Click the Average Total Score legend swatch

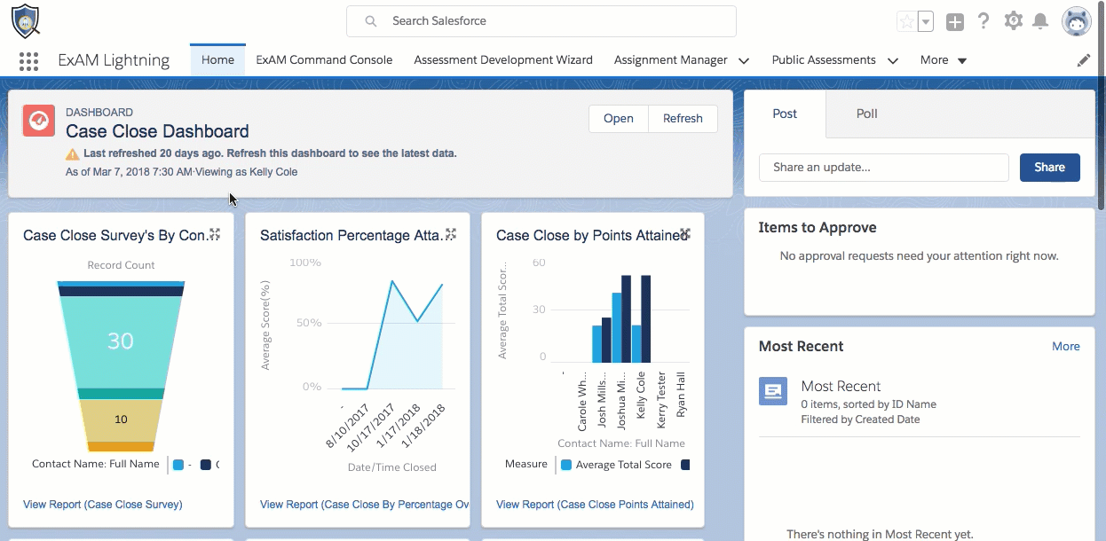coord(566,465)
